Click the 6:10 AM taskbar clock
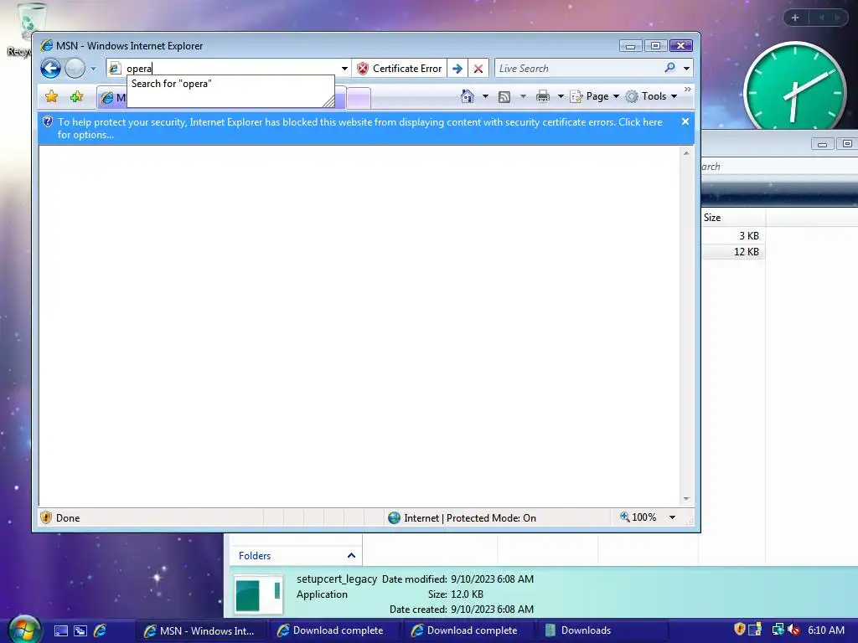This screenshot has height=643, width=858. (825, 630)
